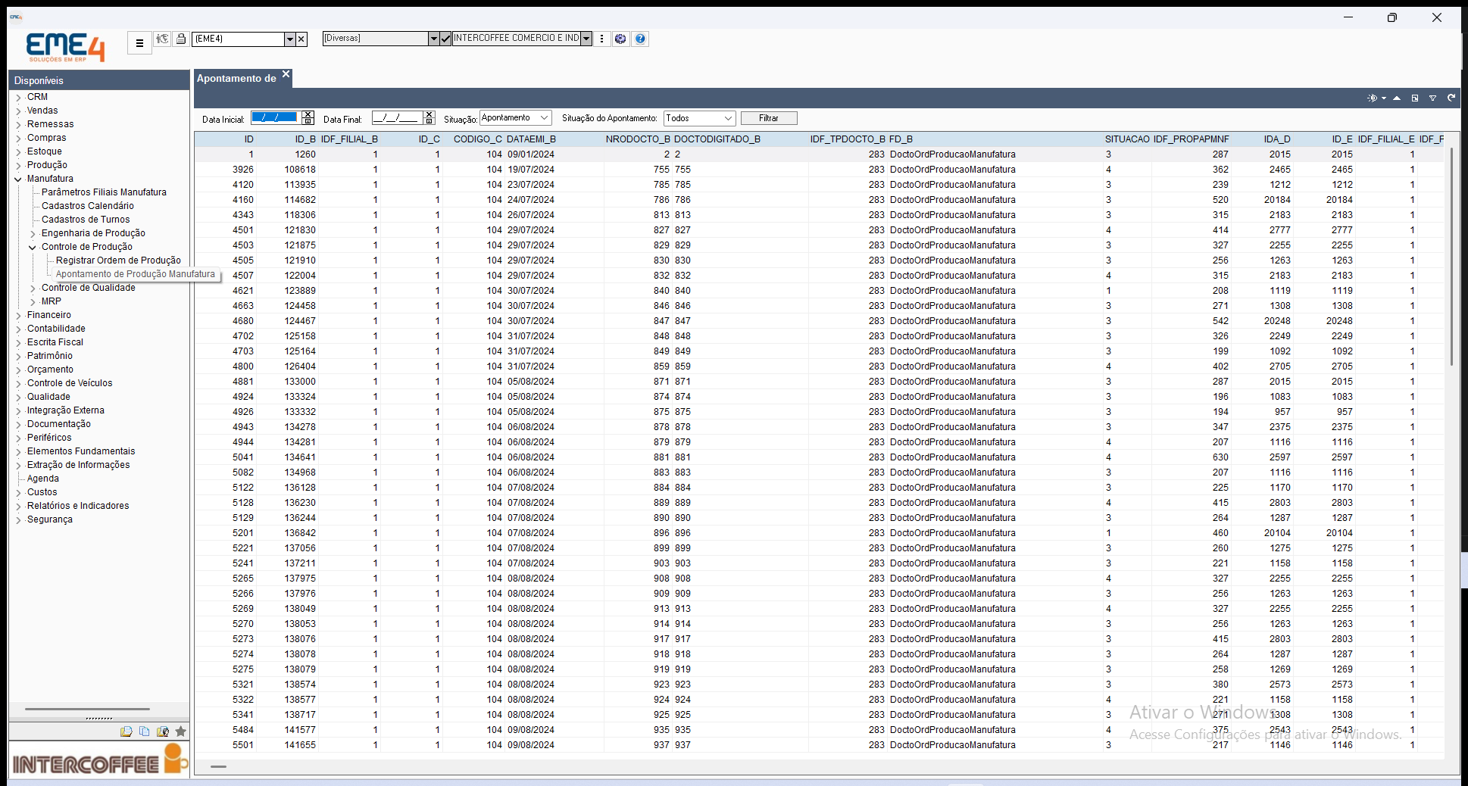Open the Situação do Apontamento Todos dropdown

(728, 118)
